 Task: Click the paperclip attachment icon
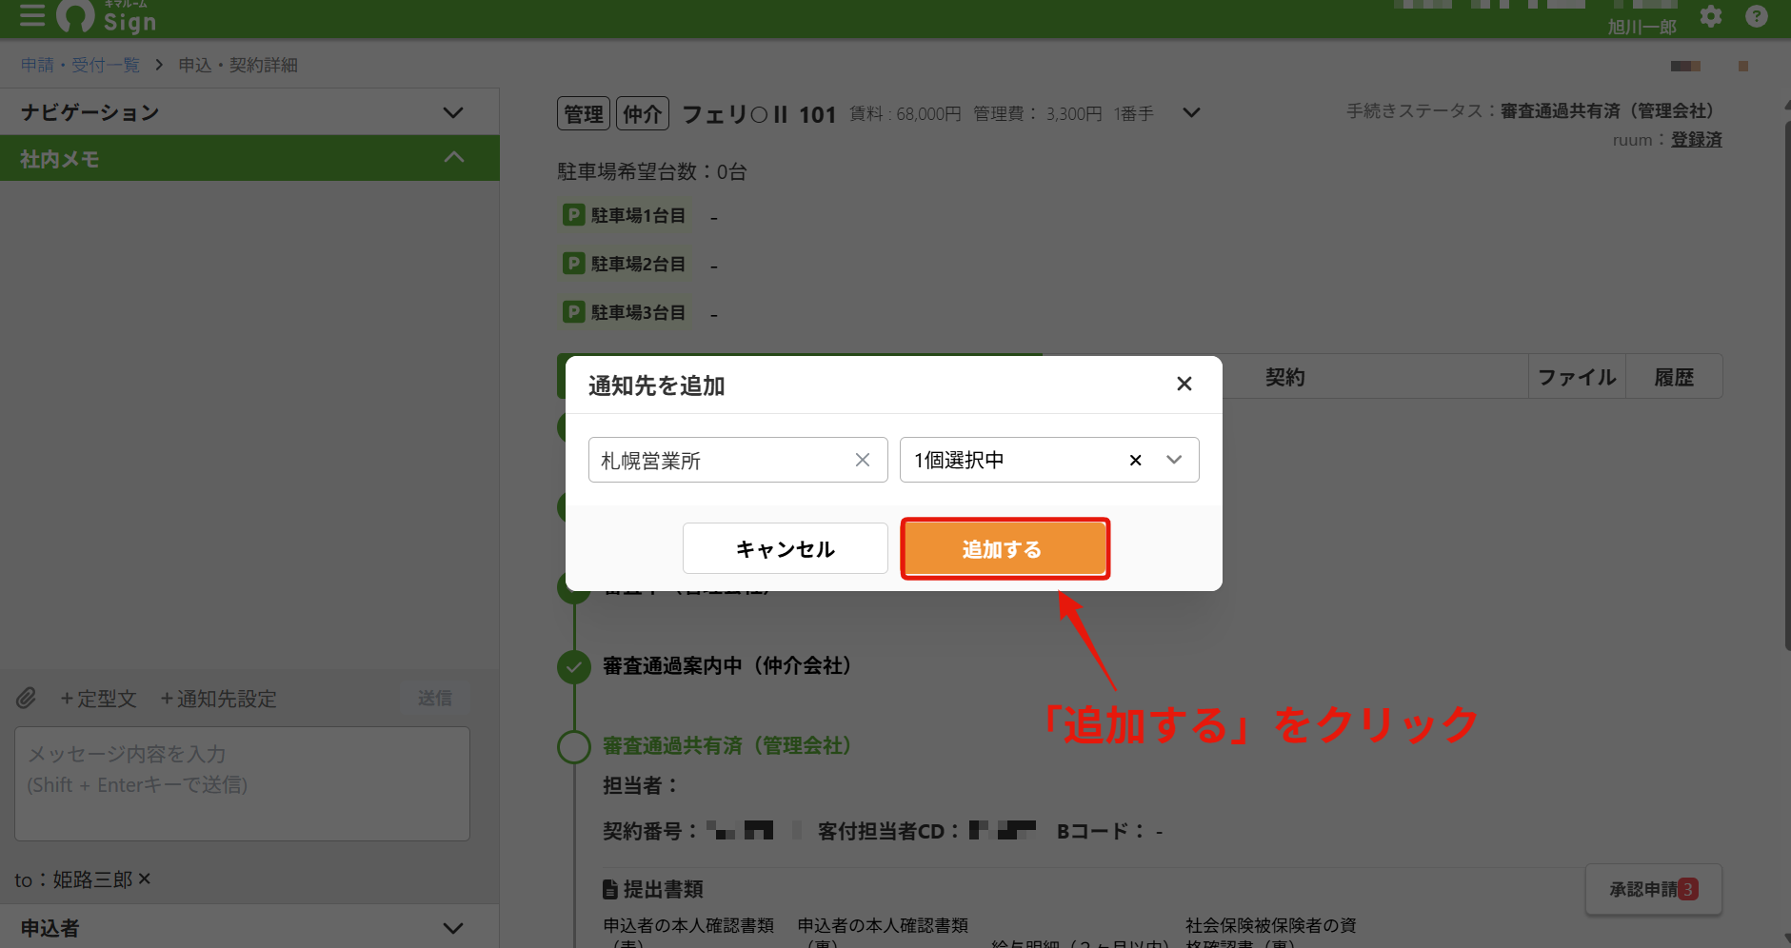point(27,698)
